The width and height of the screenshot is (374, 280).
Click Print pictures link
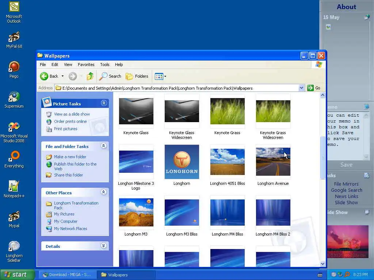point(66,129)
